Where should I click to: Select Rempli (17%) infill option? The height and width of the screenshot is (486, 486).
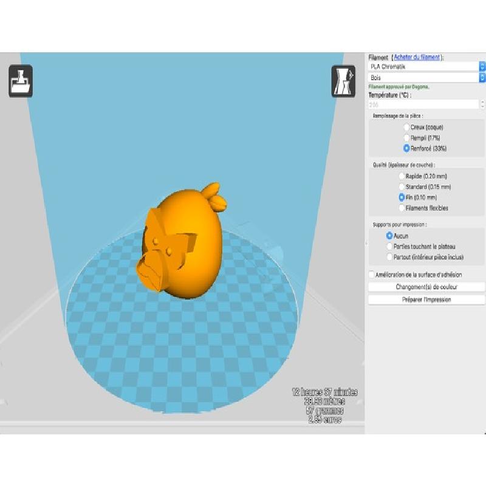point(422,138)
